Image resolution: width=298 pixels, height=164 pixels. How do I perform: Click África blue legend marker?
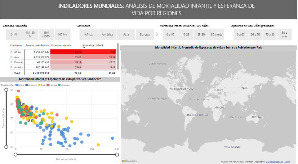coord(16,85)
